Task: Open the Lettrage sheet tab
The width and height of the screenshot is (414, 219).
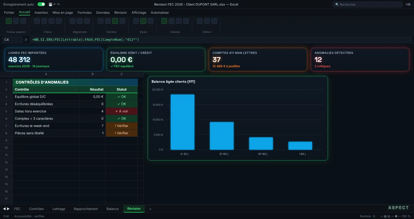Action: click(59, 209)
